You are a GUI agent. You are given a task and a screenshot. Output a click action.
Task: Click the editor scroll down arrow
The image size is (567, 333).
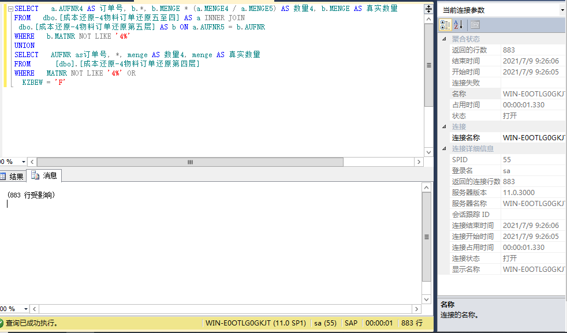pos(428,152)
